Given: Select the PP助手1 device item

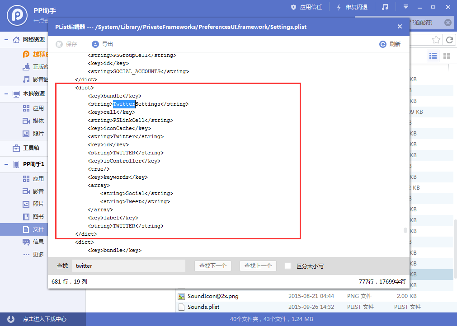Looking at the screenshot, I should pos(28,164).
